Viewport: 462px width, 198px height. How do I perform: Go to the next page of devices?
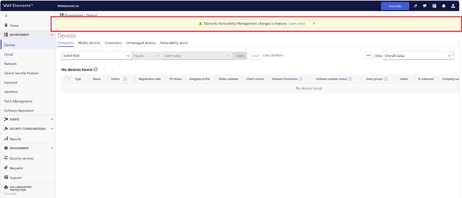tap(113, 69)
